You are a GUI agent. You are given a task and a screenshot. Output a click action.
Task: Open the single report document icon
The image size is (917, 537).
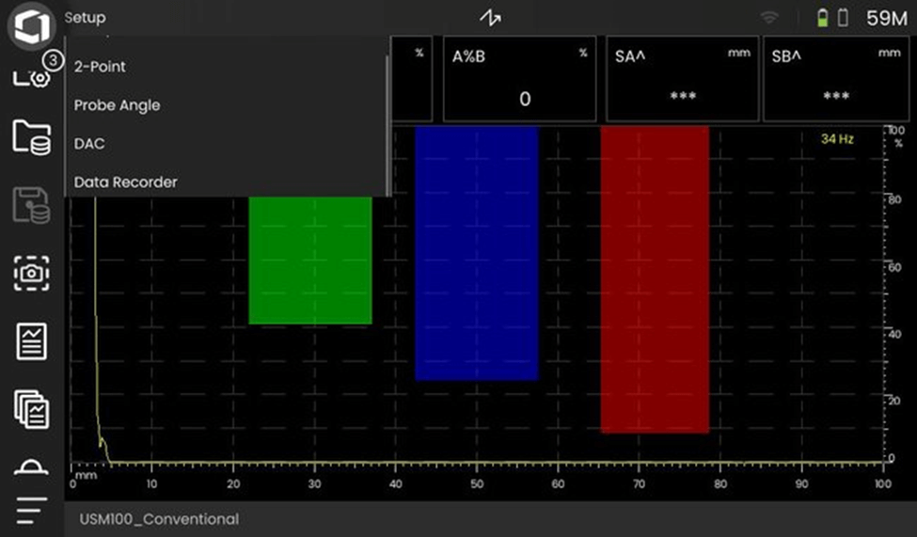coord(31,340)
